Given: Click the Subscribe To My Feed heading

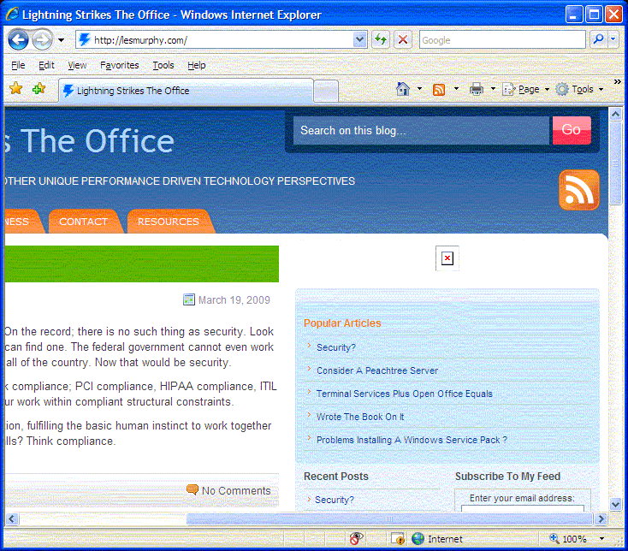Looking at the screenshot, I should pos(507,476).
